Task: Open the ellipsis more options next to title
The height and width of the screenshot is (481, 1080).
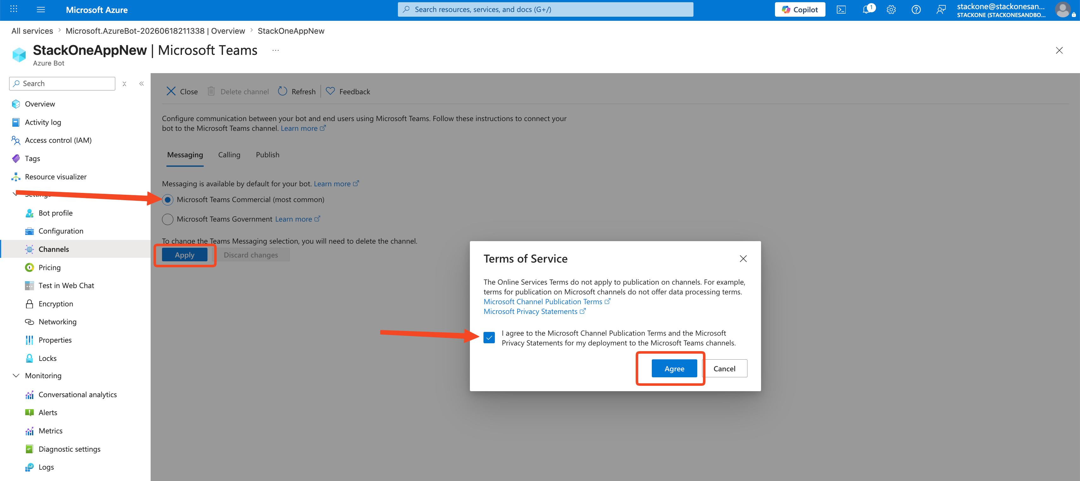Action: (x=275, y=50)
